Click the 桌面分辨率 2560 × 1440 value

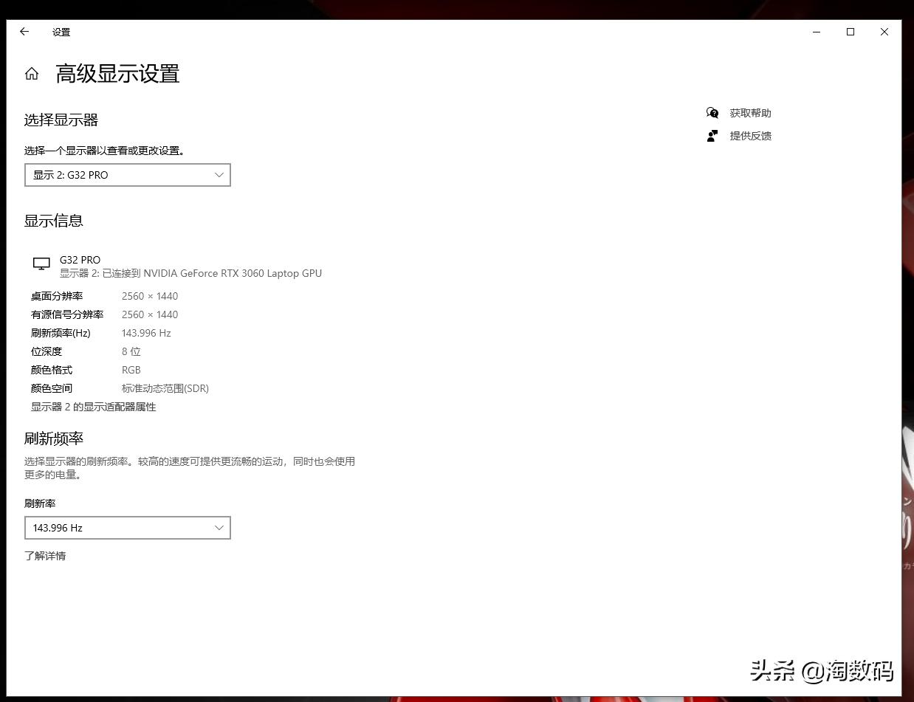click(150, 296)
